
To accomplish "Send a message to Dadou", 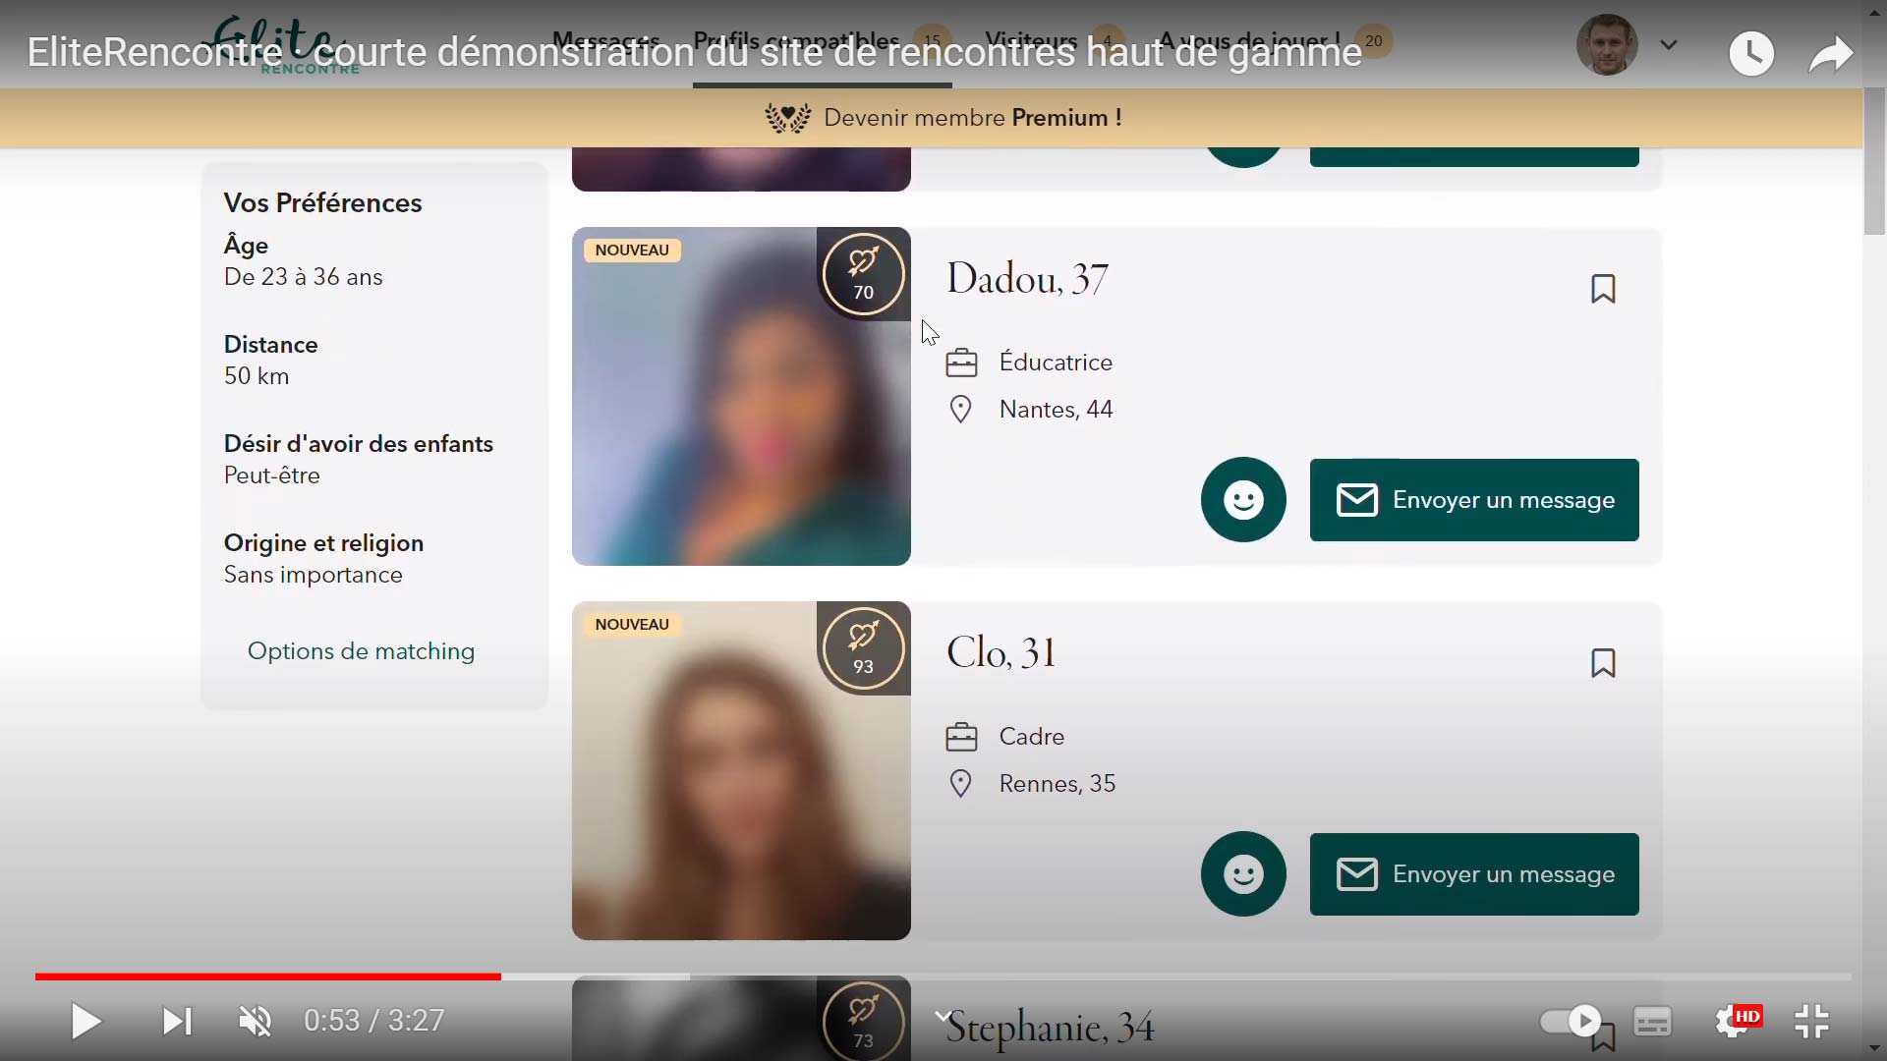I will coord(1474,500).
